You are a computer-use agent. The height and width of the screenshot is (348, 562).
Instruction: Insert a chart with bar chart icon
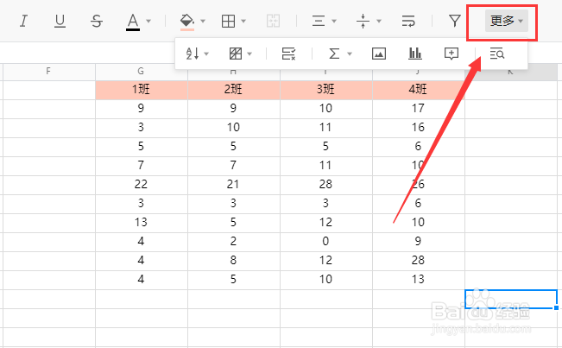pyautogui.click(x=415, y=54)
